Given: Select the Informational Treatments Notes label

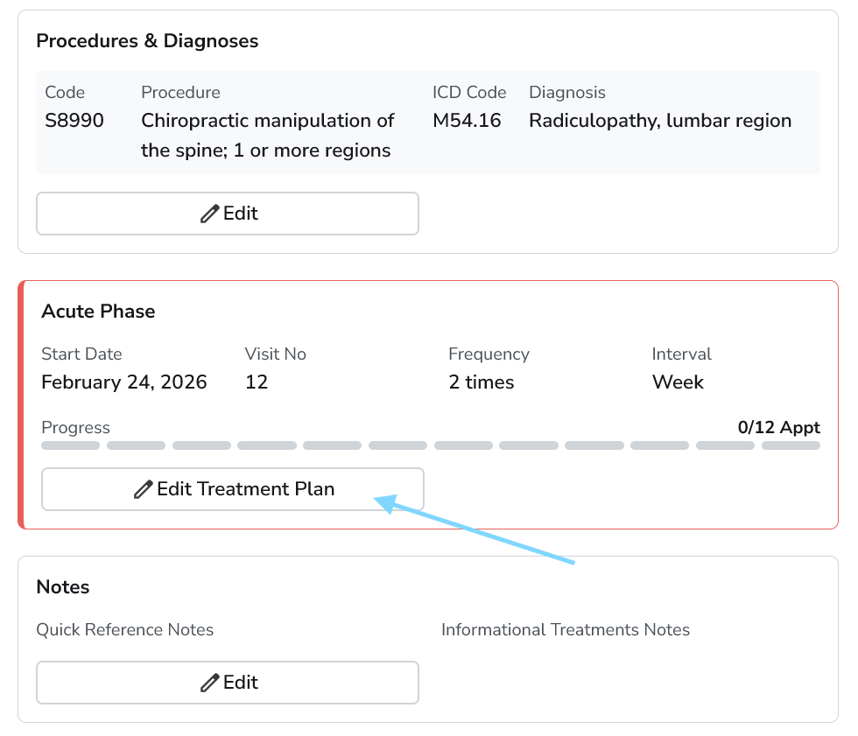Looking at the screenshot, I should pos(566,629).
